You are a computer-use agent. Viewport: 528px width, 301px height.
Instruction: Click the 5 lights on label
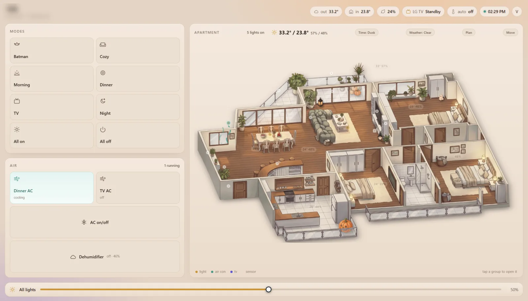point(255,33)
